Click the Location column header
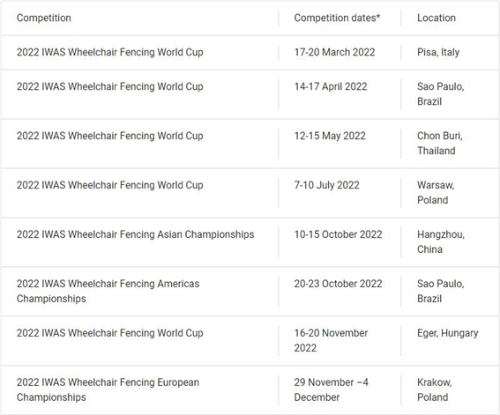The height and width of the screenshot is (415, 500). tap(437, 18)
